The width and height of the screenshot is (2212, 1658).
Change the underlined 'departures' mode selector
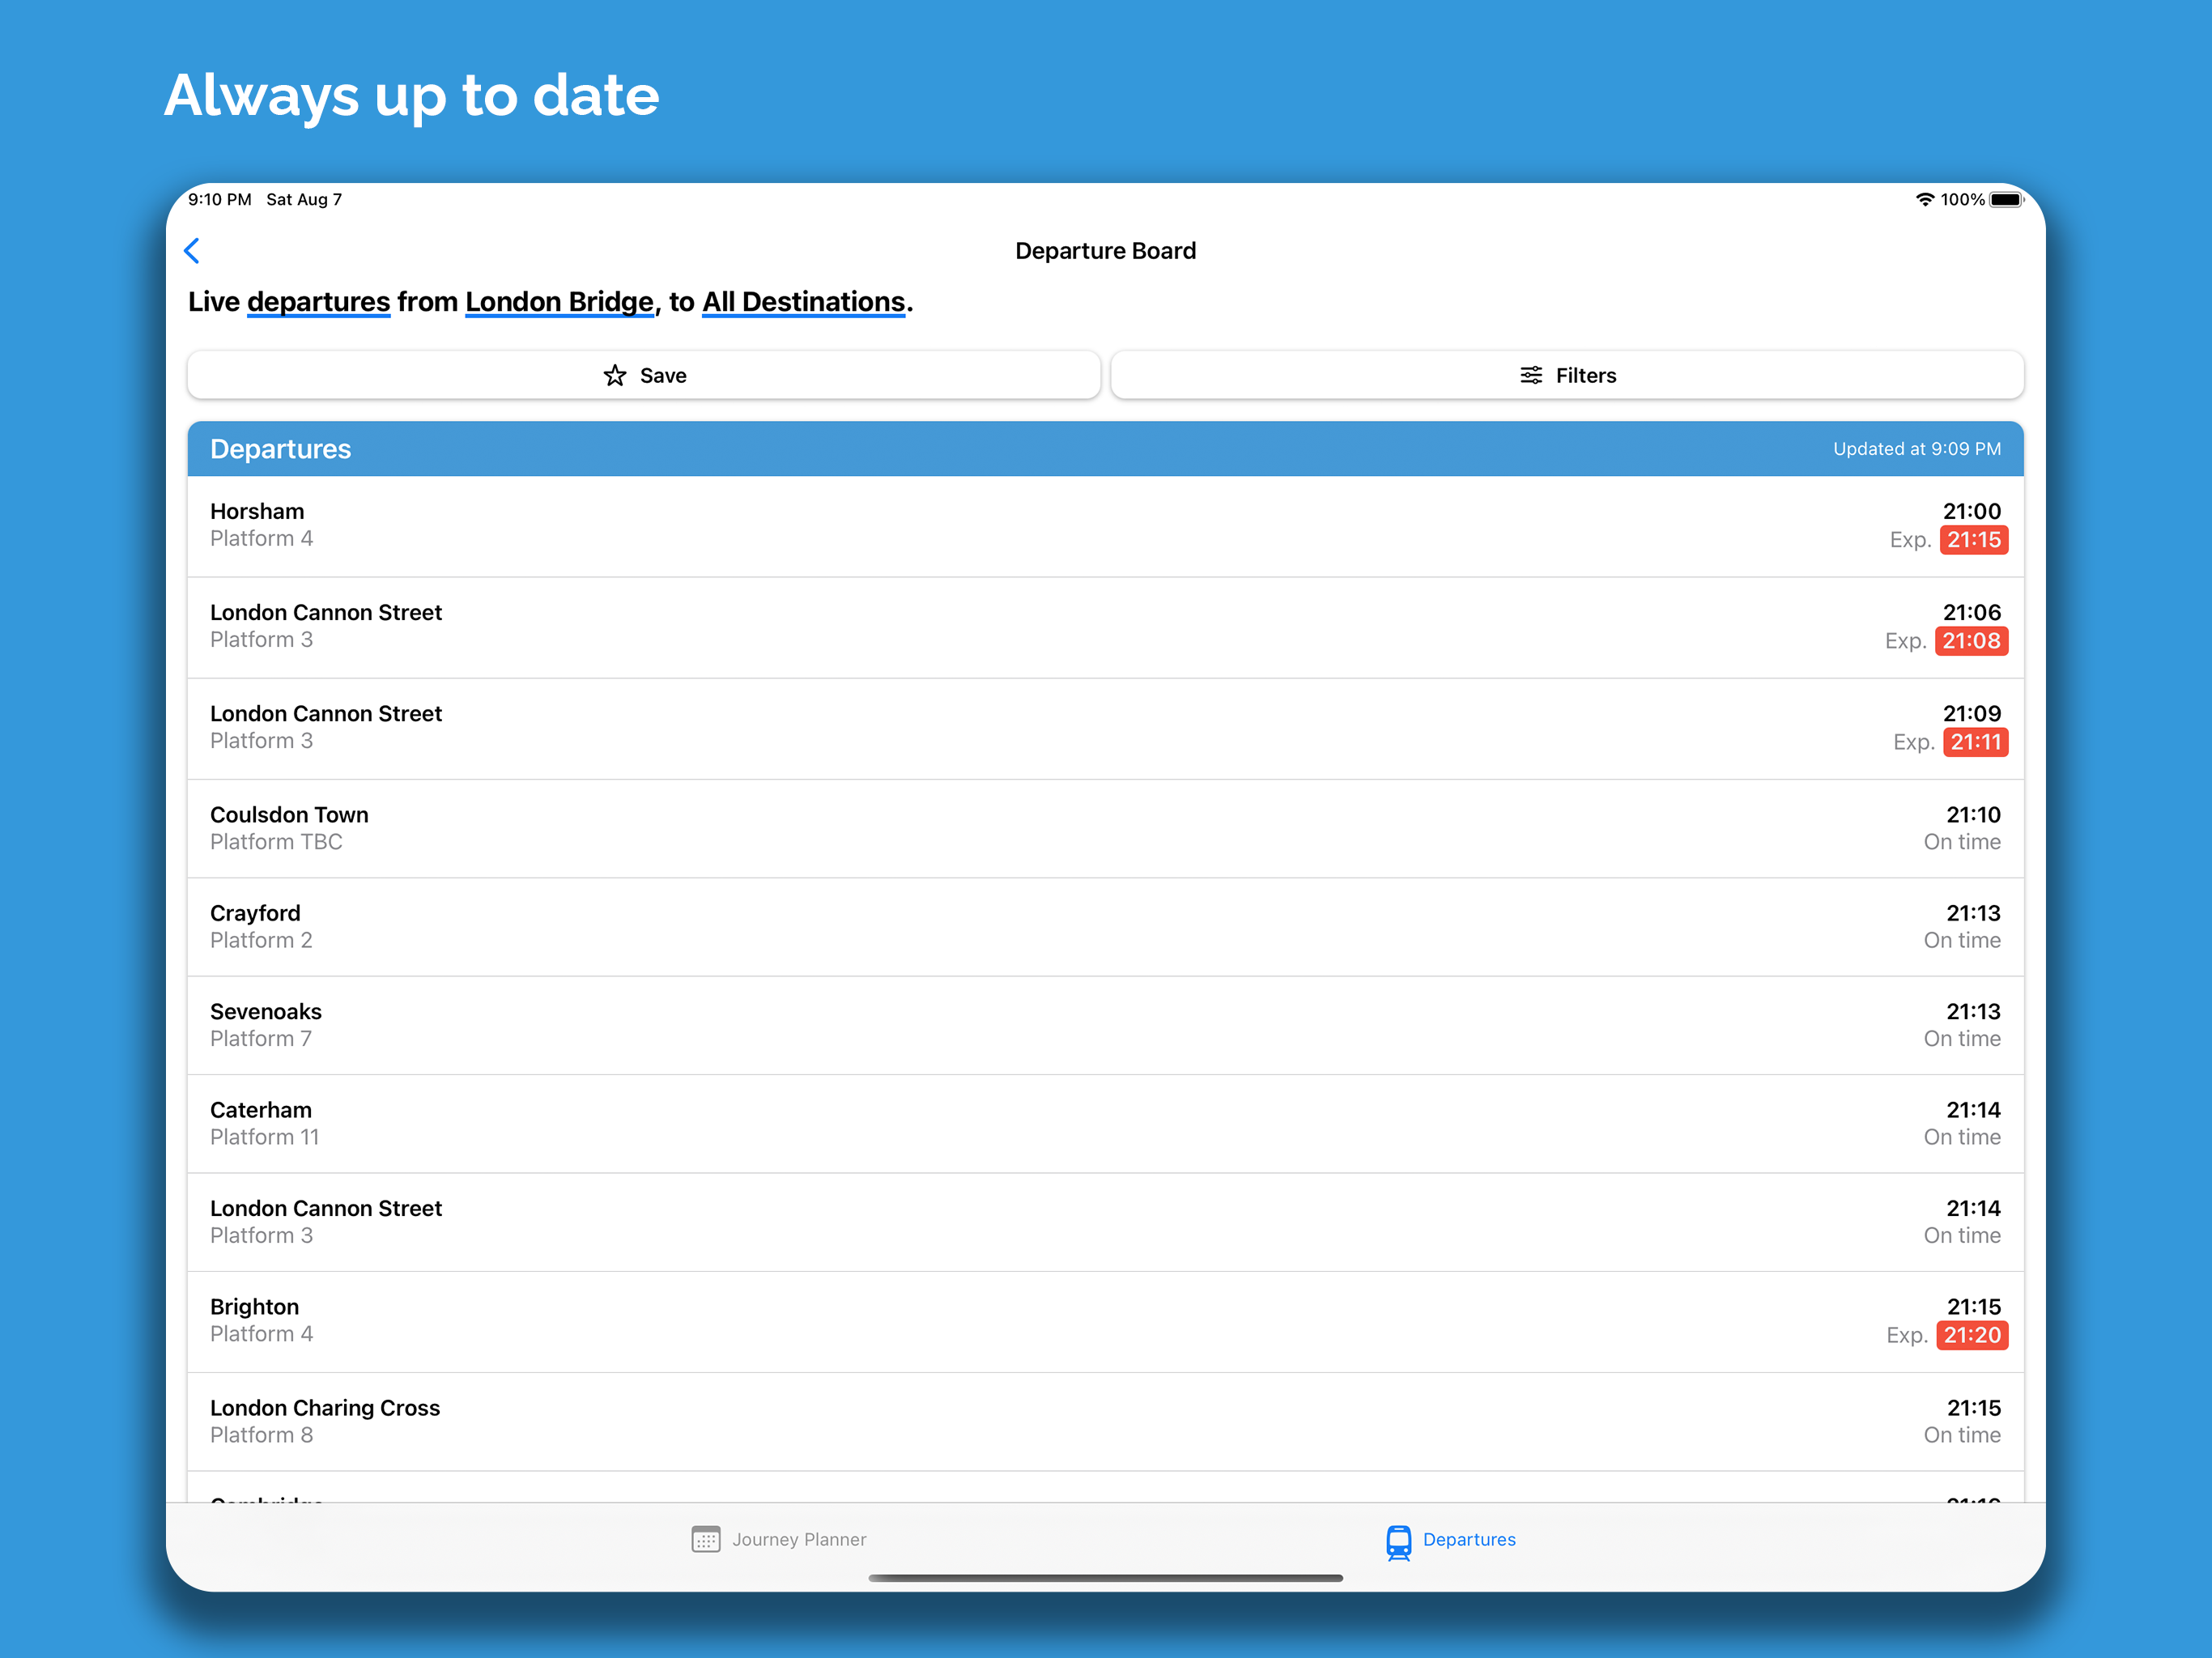[318, 302]
